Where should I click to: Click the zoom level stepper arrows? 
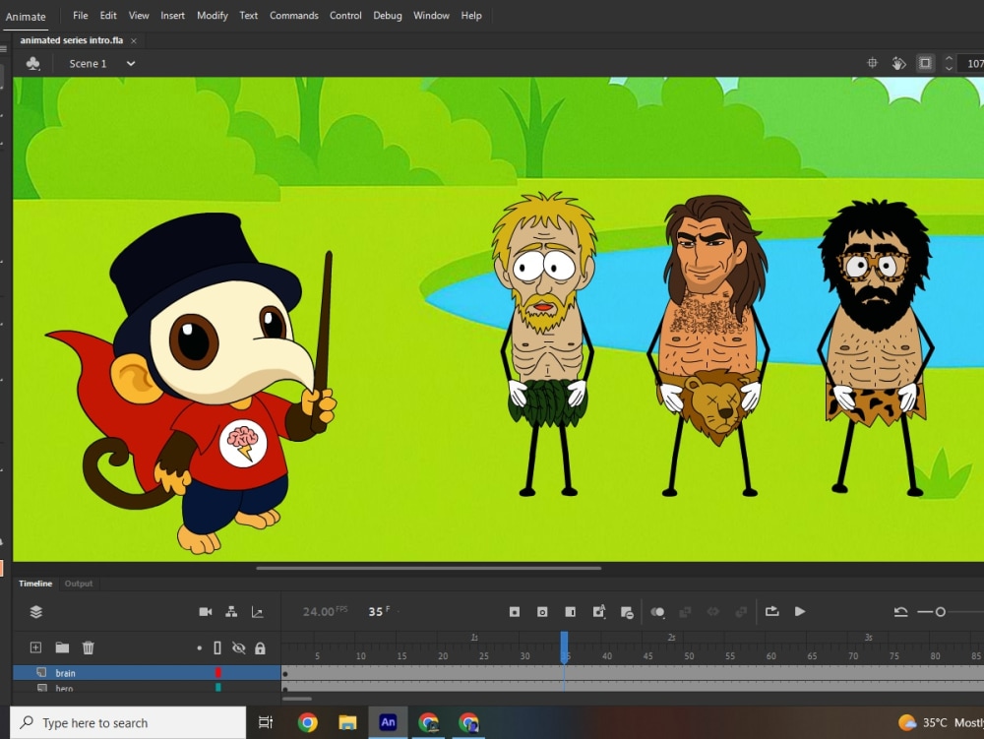click(x=949, y=63)
